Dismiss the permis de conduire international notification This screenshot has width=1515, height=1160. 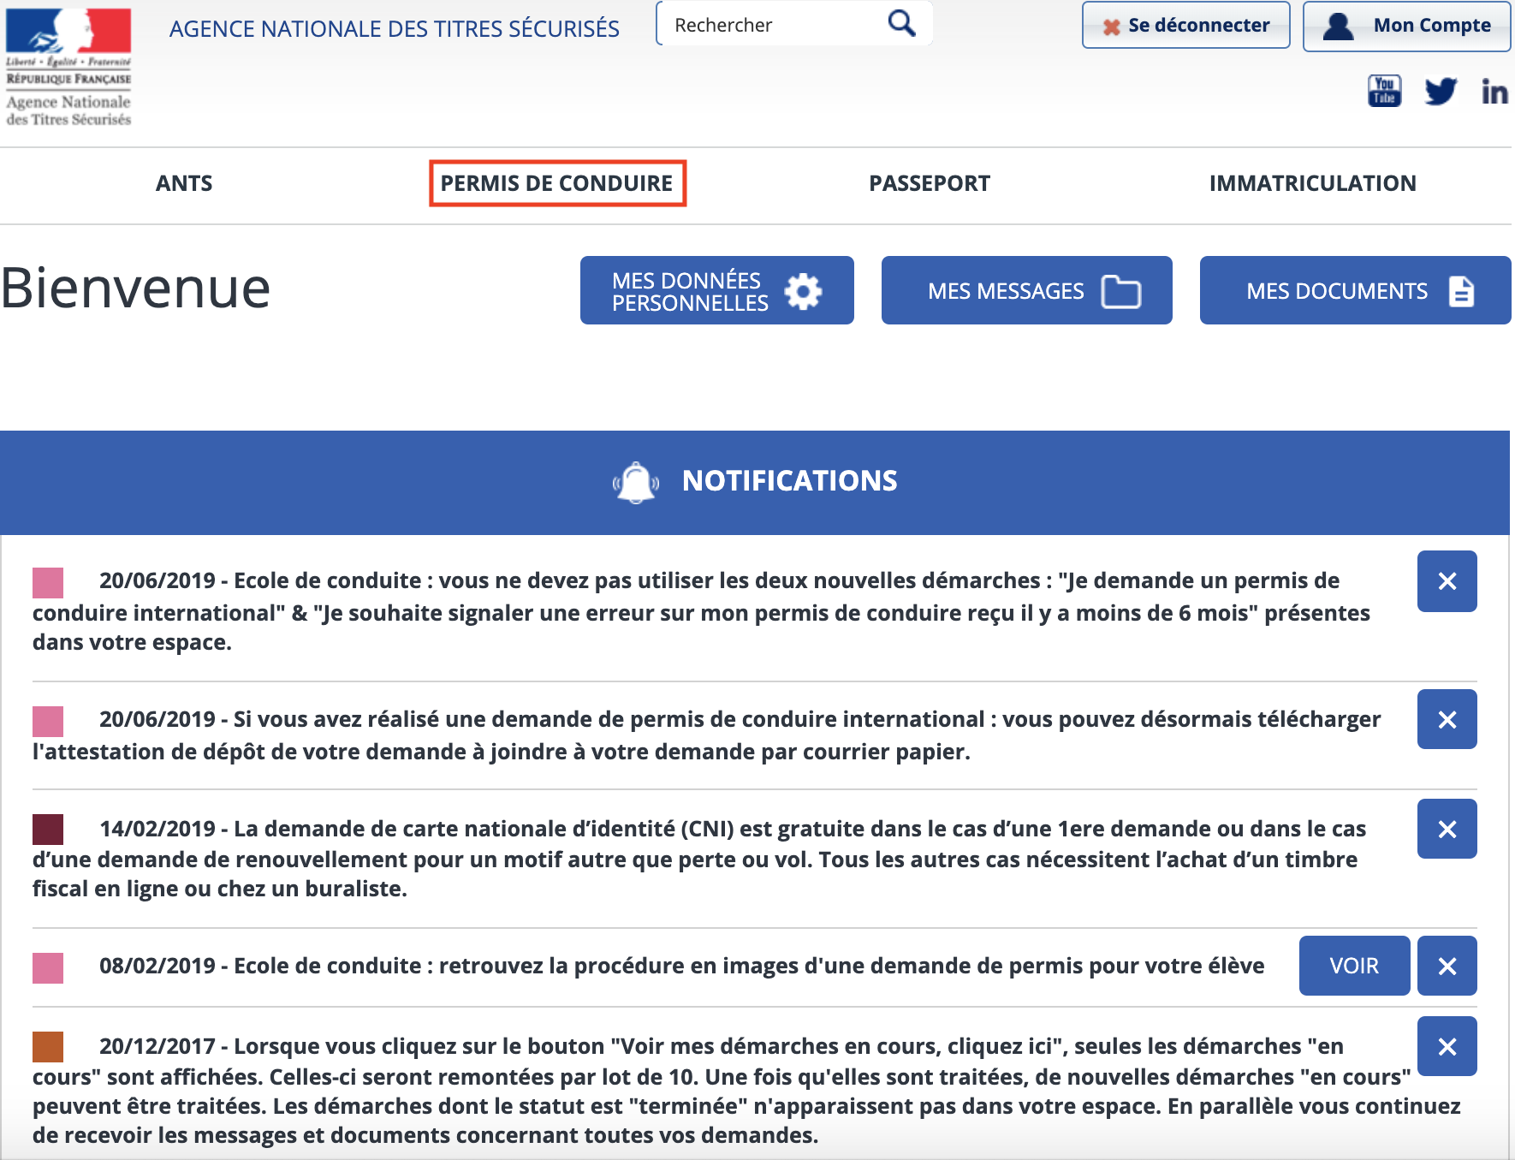(1447, 719)
